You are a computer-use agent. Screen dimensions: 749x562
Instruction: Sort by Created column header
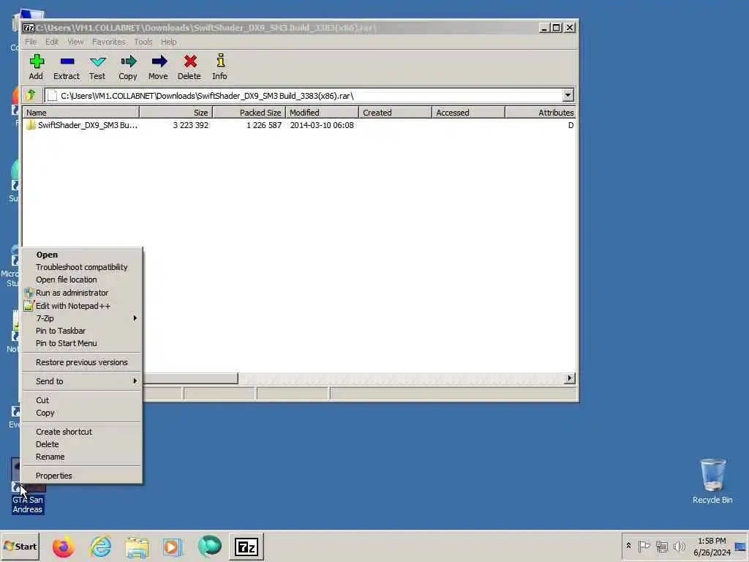point(395,112)
